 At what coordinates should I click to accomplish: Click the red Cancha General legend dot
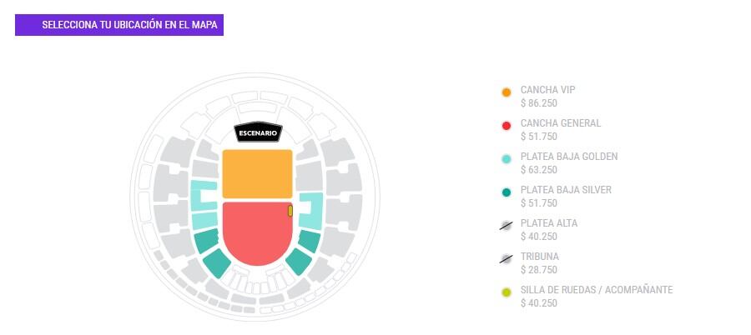pos(506,126)
